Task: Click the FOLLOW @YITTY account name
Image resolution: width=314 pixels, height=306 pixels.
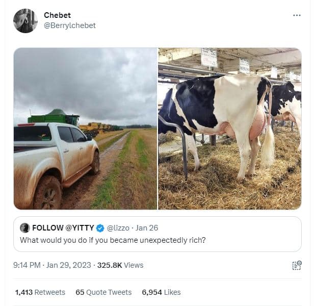Action: [63, 228]
